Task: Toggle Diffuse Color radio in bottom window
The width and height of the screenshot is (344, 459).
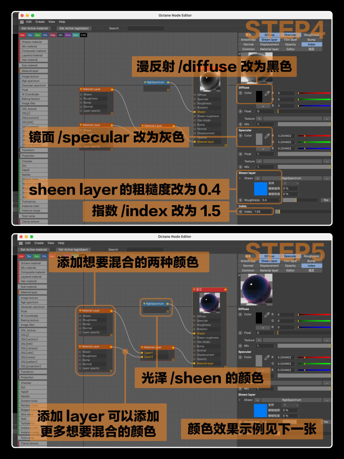Action: click(x=241, y=314)
